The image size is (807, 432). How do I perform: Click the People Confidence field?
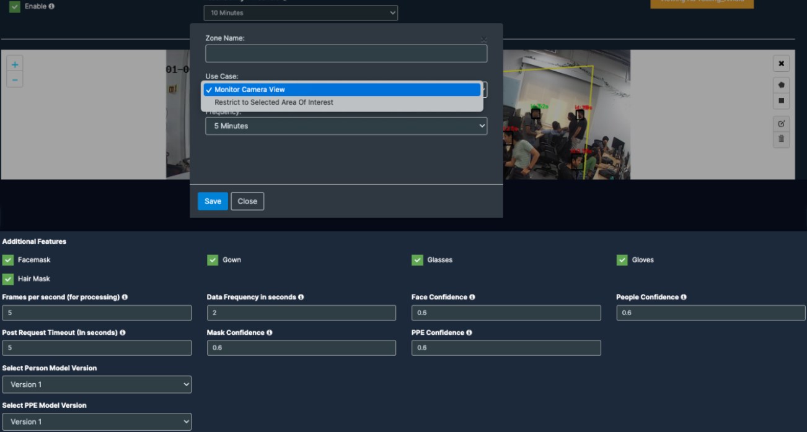click(710, 313)
